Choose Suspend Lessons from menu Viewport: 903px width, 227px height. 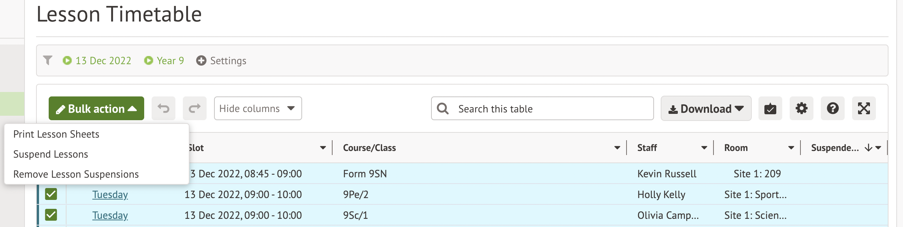(x=51, y=154)
